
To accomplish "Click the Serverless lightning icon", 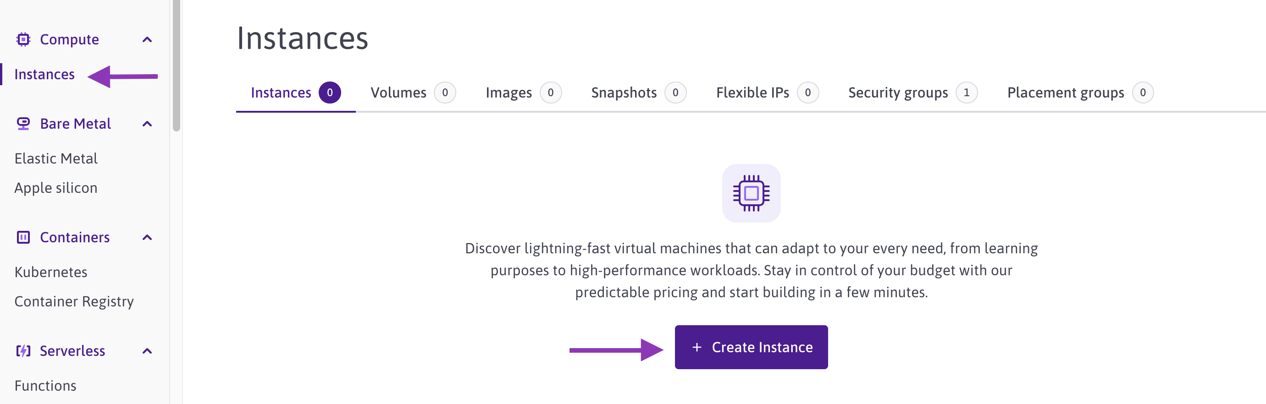I will (x=23, y=351).
